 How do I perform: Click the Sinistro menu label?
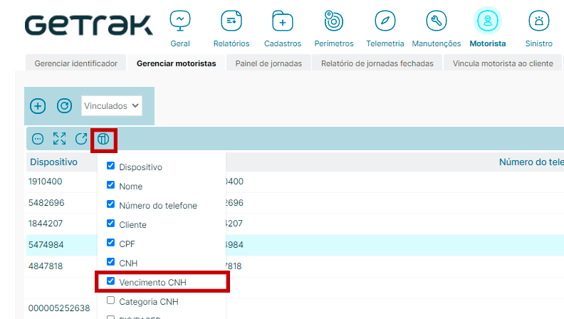pyautogui.click(x=539, y=43)
